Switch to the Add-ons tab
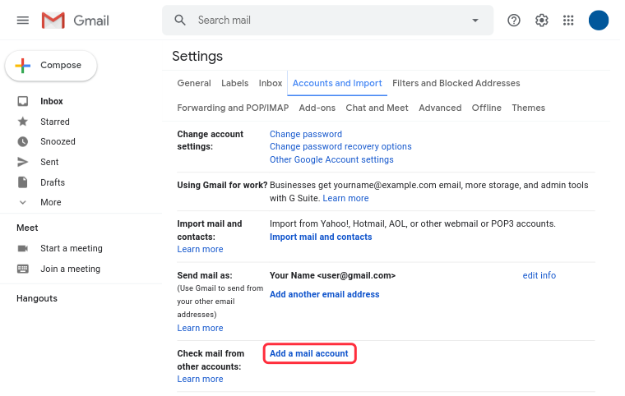 (317, 108)
